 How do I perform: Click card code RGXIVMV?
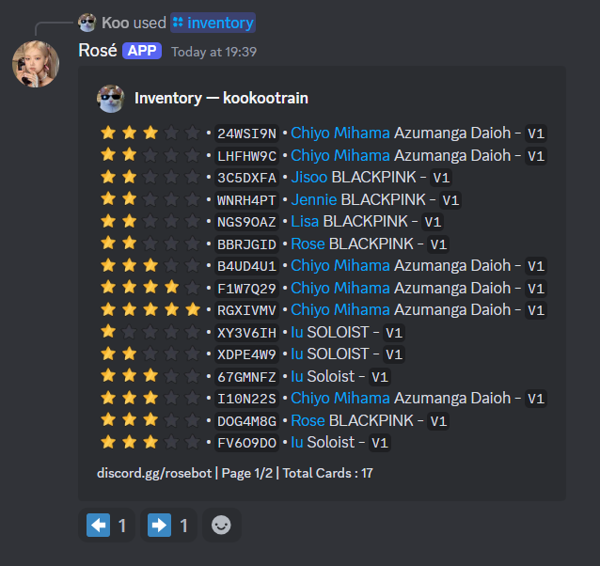point(246,310)
